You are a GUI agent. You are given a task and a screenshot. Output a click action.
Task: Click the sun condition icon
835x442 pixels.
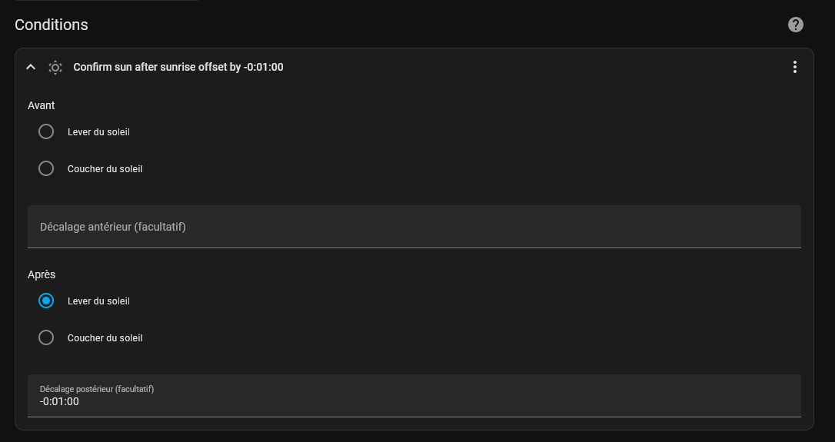click(55, 67)
